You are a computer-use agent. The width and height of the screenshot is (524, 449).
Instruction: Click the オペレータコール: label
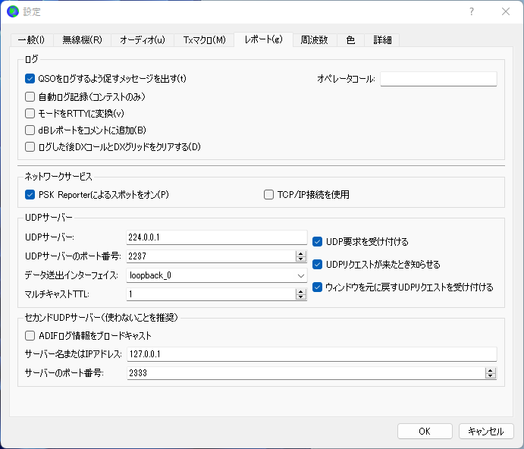[x=346, y=79]
